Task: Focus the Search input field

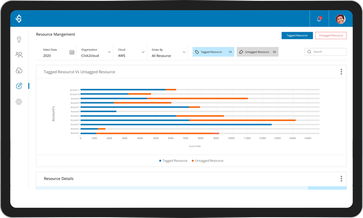Action: point(326,52)
